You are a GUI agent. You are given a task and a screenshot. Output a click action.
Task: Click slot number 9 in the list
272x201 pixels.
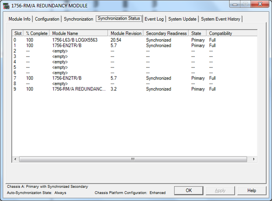(15, 89)
